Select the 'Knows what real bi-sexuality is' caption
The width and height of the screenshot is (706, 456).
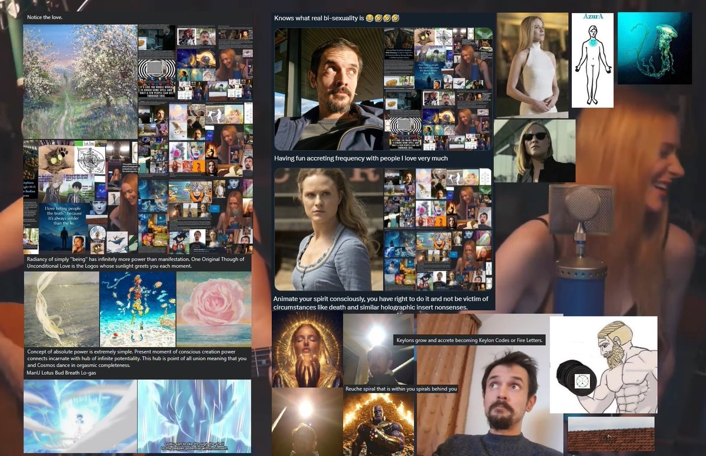pyautogui.click(x=337, y=19)
